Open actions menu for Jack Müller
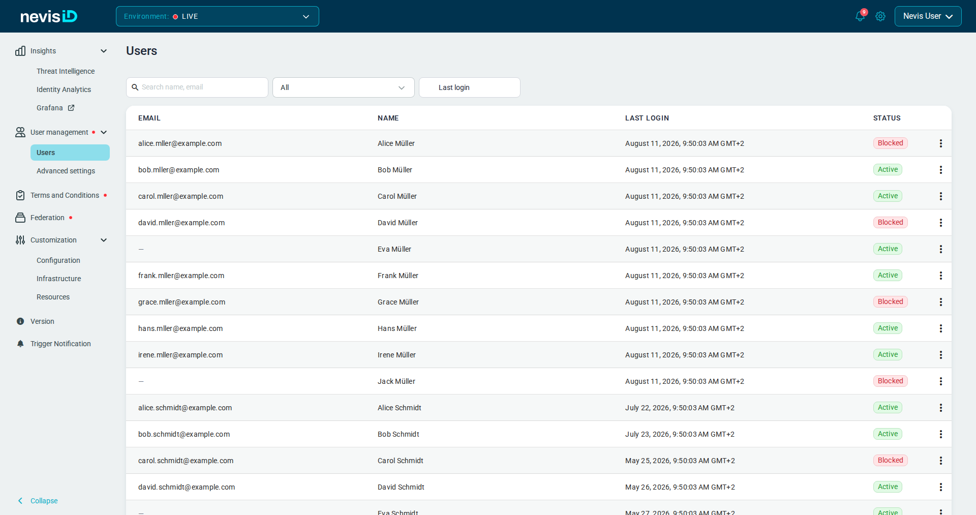Viewport: 976px width, 515px height. pos(941,381)
